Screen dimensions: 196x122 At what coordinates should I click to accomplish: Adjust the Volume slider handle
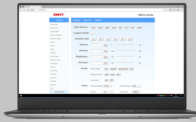point(125,45)
